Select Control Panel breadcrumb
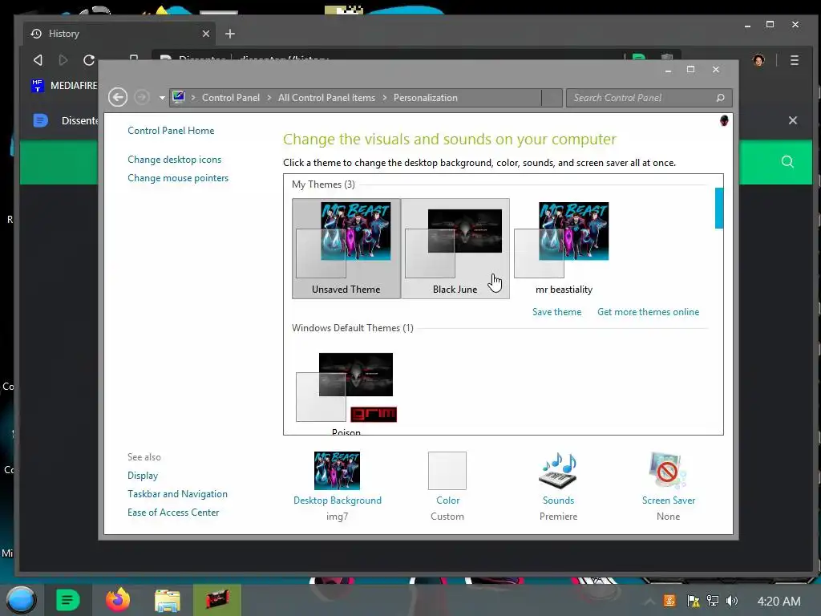 click(231, 98)
